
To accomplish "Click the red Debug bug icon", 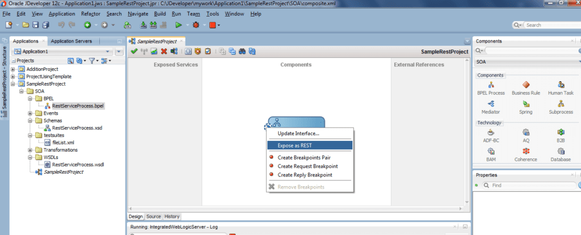I will coord(196,25).
